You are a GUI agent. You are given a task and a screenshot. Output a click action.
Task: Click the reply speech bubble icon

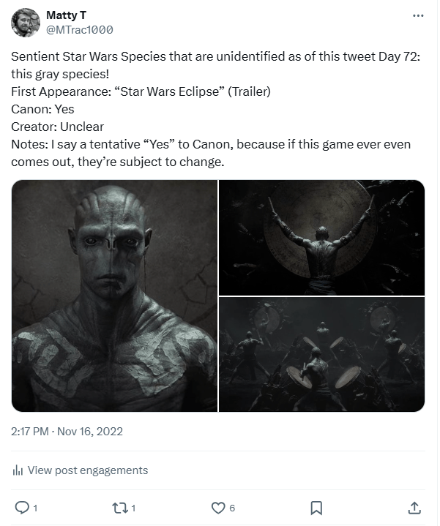tap(22, 507)
